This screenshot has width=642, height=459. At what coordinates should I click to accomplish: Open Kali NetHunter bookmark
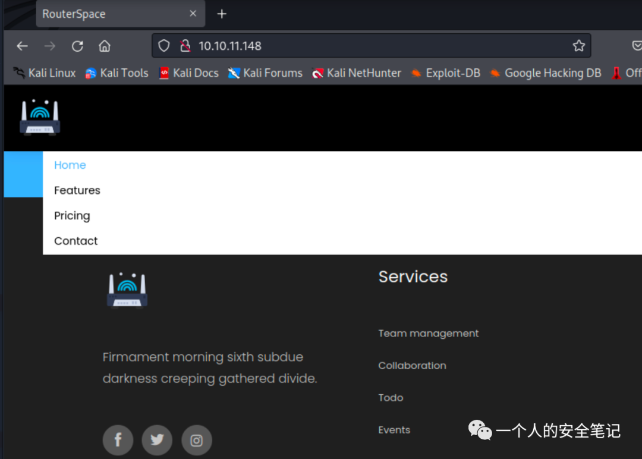pyautogui.click(x=356, y=73)
